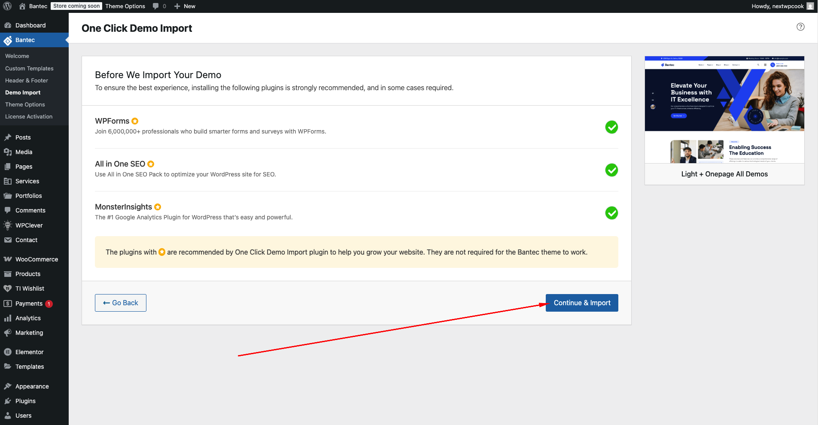Select License Activation in sidebar submenu
Image resolution: width=818 pixels, height=425 pixels.
29,116
